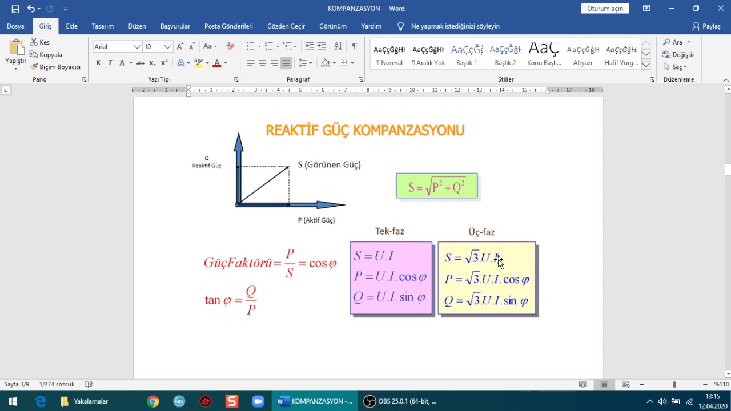Click the Kes scissors cut tool
Viewport: 731px width, 411px height.
point(40,42)
